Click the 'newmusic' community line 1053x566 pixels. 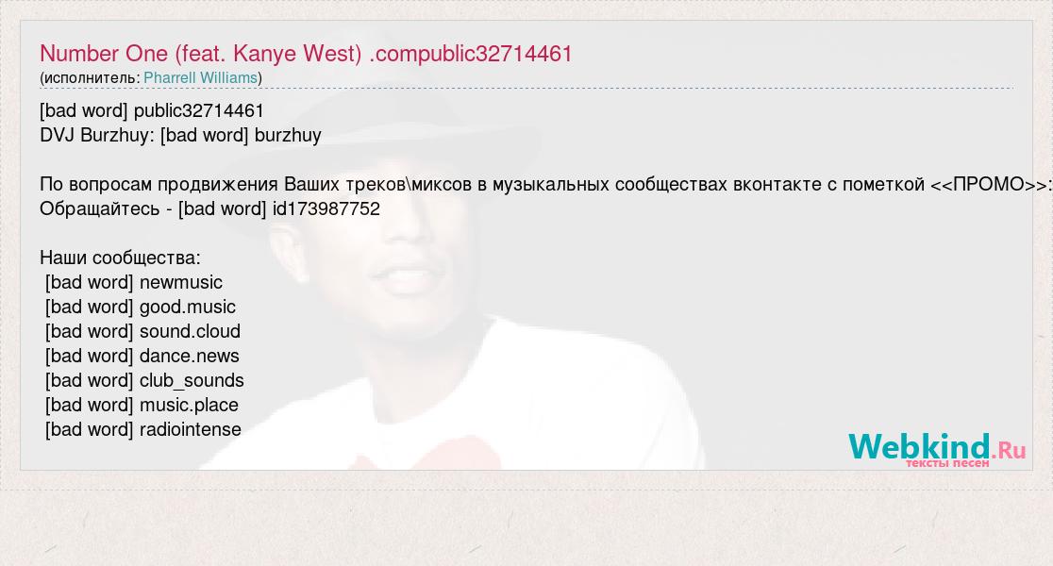click(134, 283)
